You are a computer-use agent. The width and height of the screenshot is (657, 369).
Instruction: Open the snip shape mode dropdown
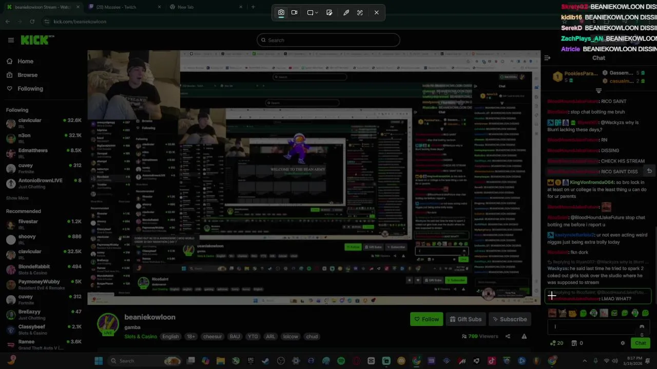coord(313,12)
